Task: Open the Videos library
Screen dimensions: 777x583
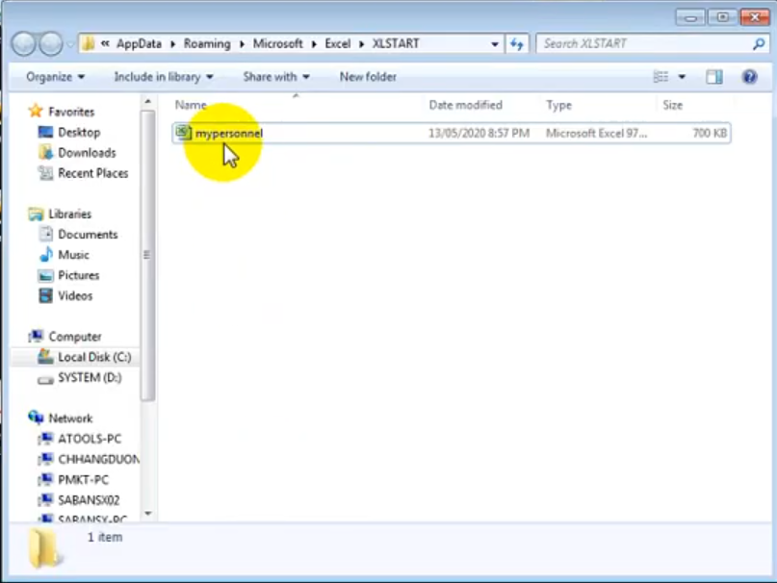Action: coord(75,295)
